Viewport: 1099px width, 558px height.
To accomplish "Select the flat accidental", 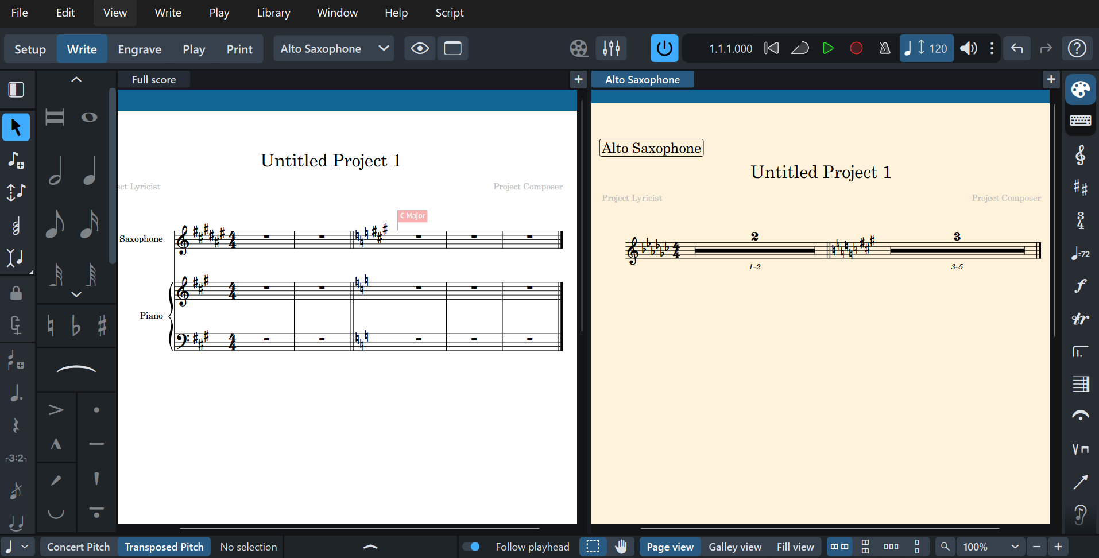I will click(x=76, y=326).
